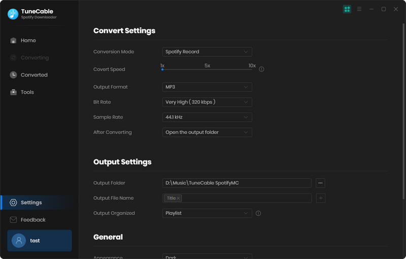Open the Feedback page
Viewport: 406px width, 259px height.
[x=39, y=219]
